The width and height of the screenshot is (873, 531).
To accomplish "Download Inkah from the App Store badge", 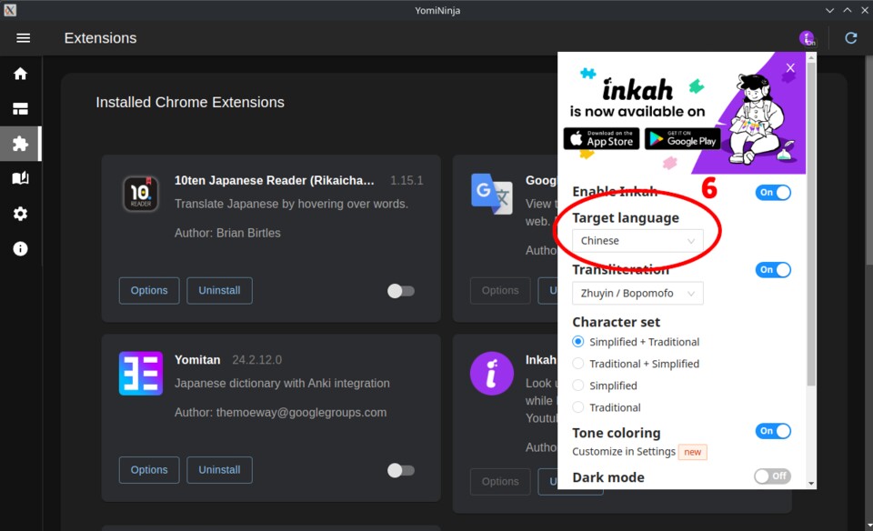I will [601, 138].
